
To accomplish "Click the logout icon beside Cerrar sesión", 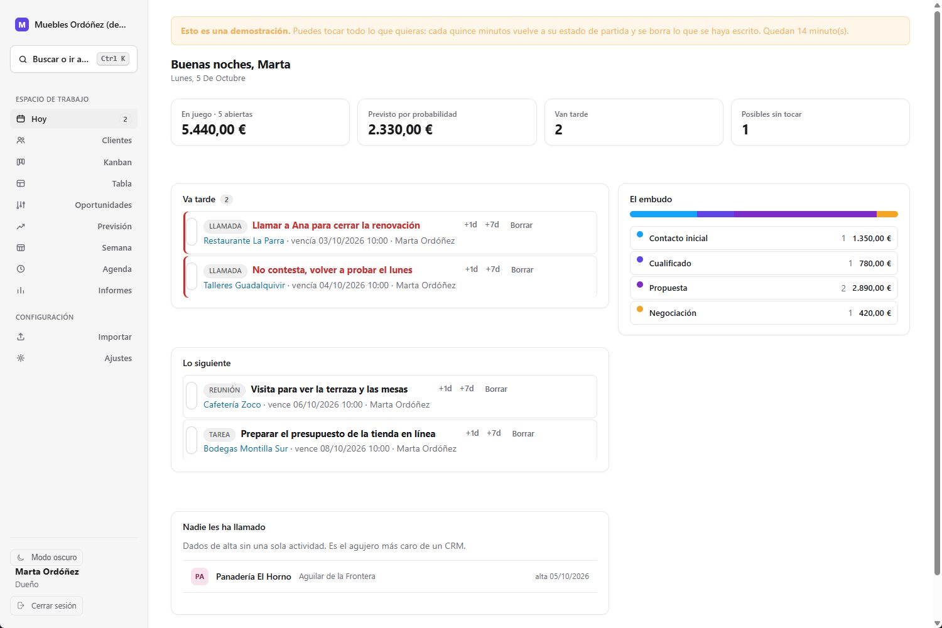I will point(21,606).
